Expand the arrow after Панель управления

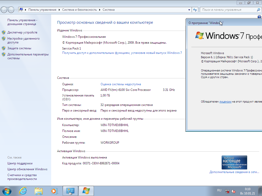[x=59, y=10]
